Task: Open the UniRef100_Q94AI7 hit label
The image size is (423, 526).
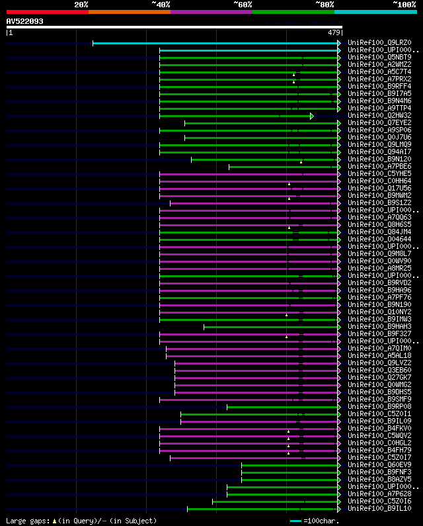Action: coord(379,152)
